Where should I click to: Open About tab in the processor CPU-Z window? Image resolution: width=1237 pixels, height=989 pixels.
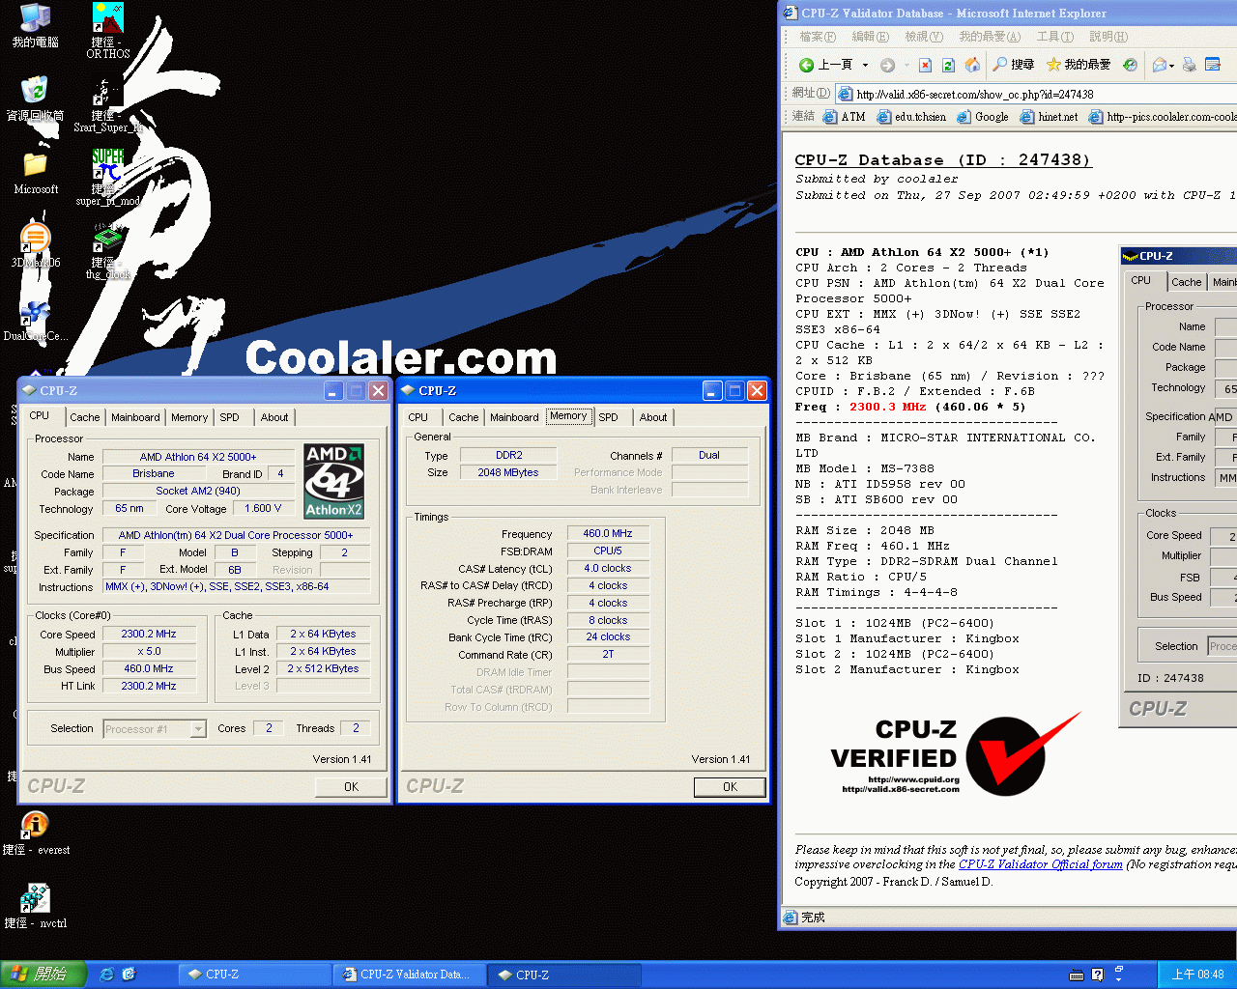pos(274,417)
